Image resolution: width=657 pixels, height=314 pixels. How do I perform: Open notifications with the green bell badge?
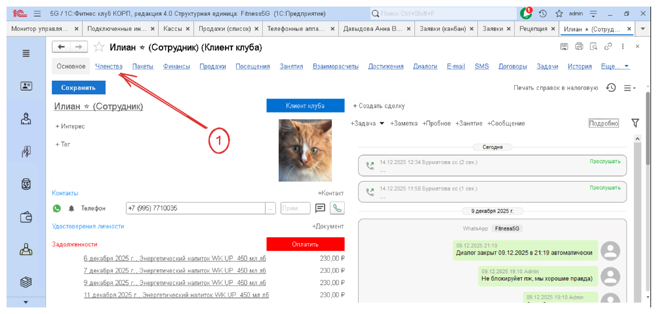pyautogui.click(x=526, y=13)
